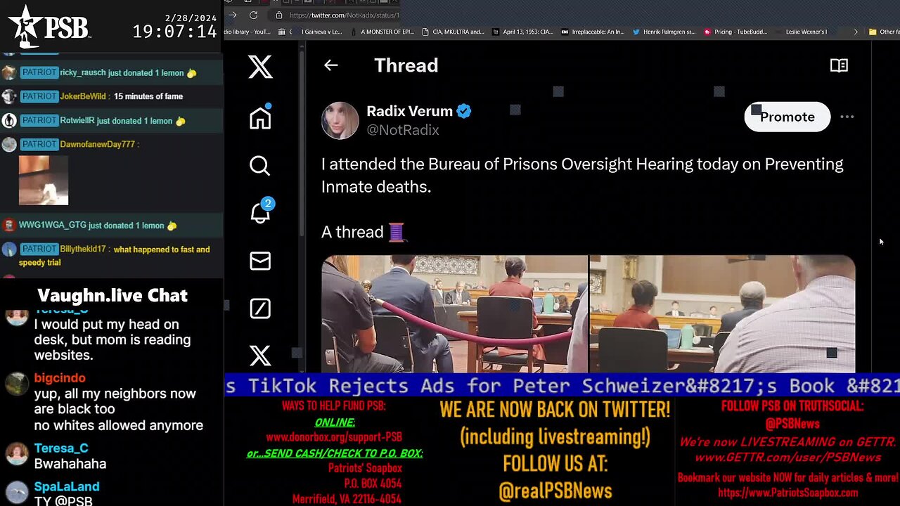This screenshot has width=900, height=506.
Task: Click the site lock icon in address bar
Action: tap(279, 15)
